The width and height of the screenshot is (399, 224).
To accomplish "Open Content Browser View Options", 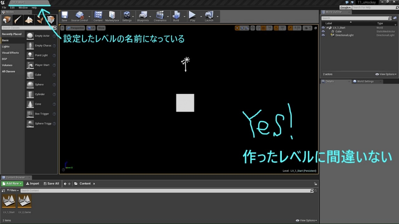I will click(x=306, y=220).
